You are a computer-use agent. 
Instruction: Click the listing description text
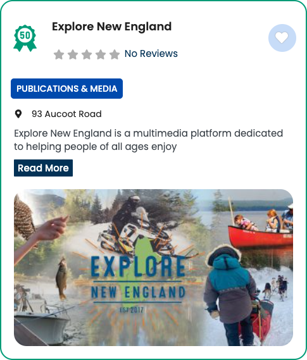tap(148, 140)
